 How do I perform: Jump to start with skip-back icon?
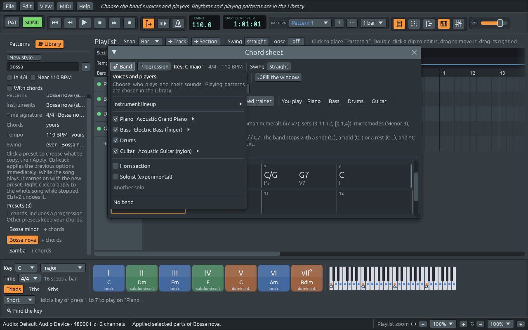tap(55, 23)
